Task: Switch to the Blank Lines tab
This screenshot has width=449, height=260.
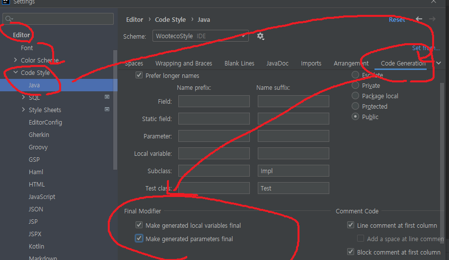Action: [239, 63]
